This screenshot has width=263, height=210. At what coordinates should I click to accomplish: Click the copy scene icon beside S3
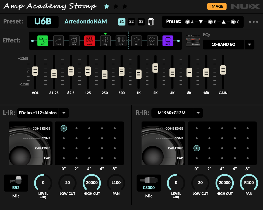(151, 22)
